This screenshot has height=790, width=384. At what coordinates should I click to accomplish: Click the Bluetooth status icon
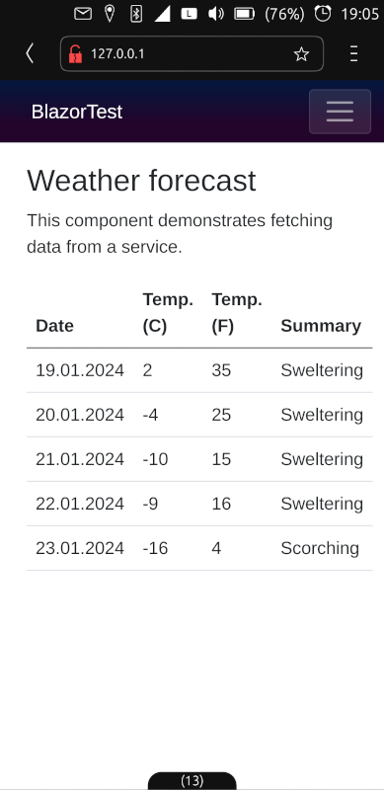[136, 14]
